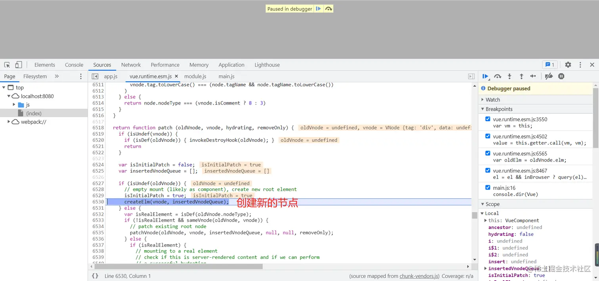Open the main.js file tab
The width and height of the screenshot is (599, 281).
point(227,76)
